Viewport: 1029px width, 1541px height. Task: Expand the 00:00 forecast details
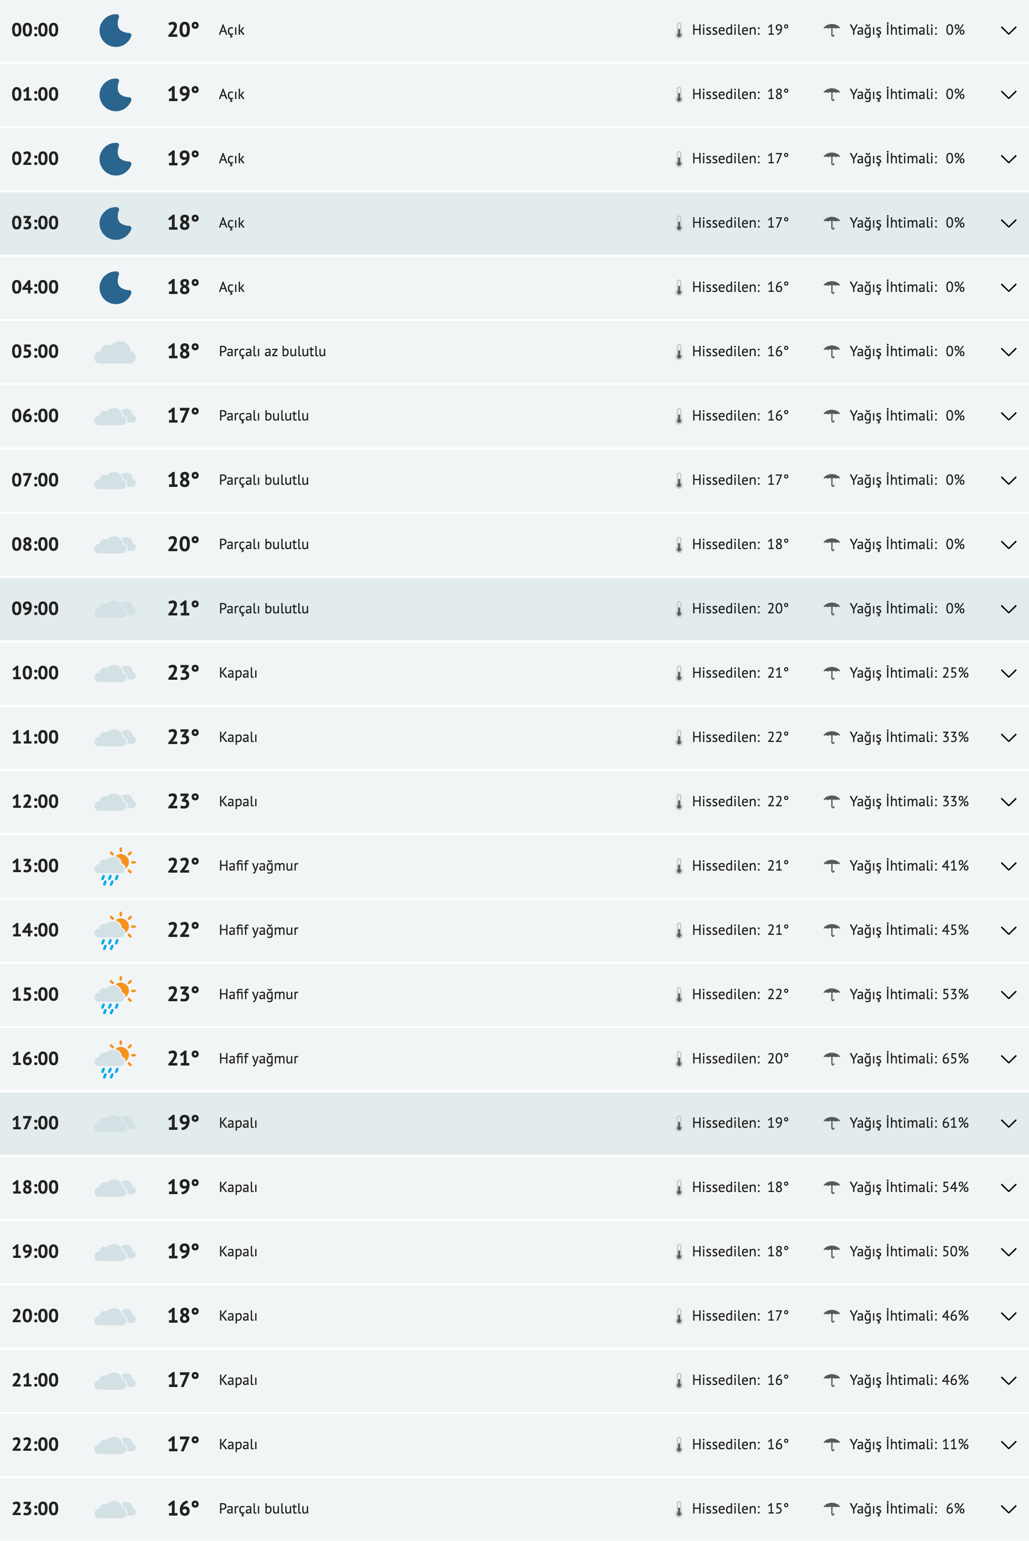pos(1009,30)
